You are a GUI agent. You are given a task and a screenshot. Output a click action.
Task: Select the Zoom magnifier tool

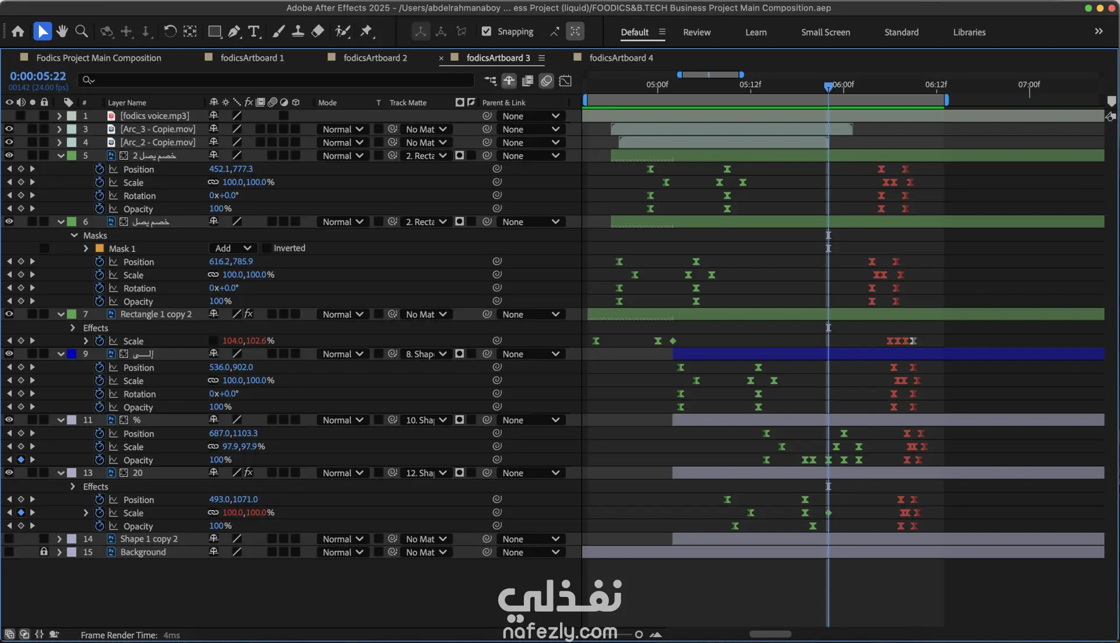[82, 31]
